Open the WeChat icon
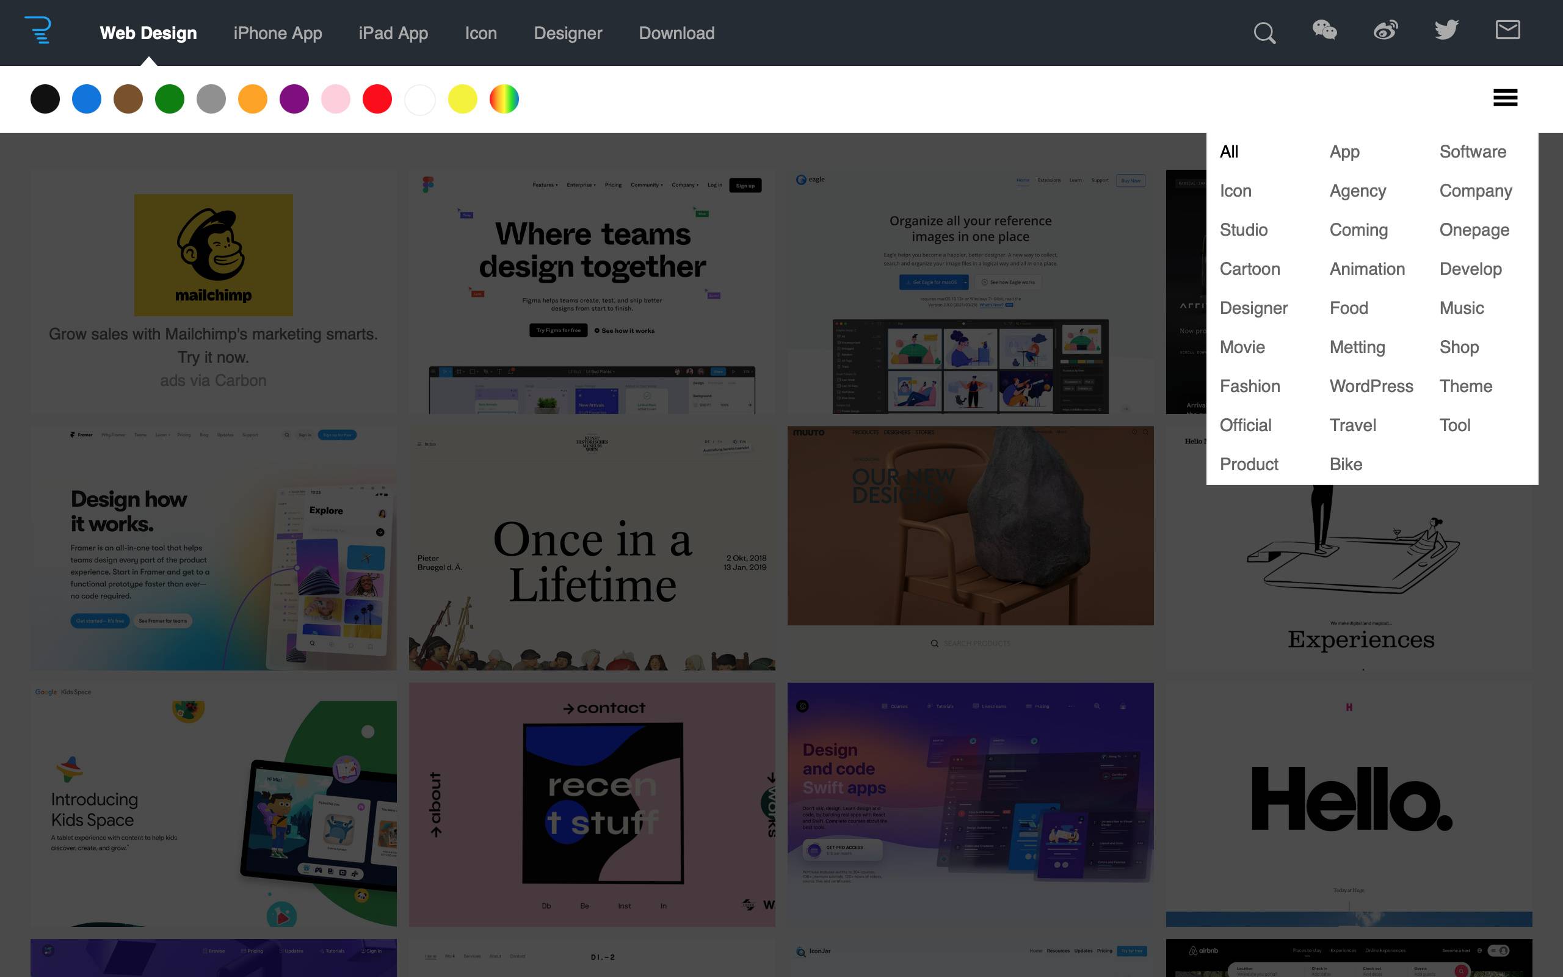This screenshot has height=977, width=1563. 1325,31
